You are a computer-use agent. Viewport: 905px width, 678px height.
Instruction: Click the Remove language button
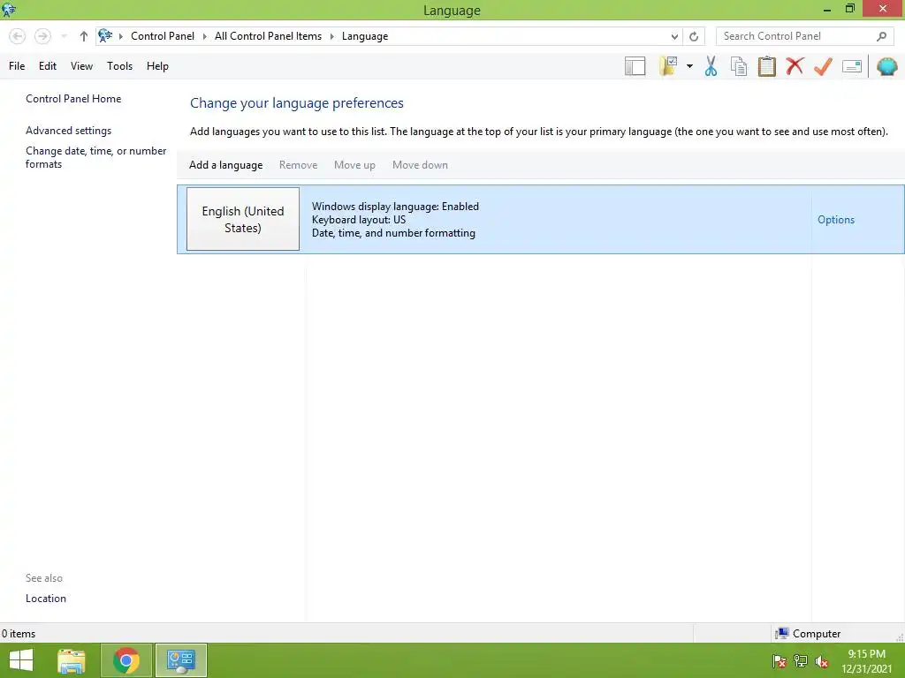[x=298, y=165]
